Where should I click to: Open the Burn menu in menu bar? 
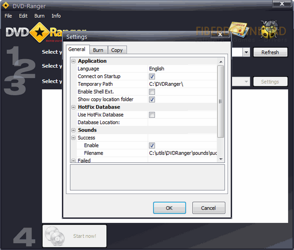tap(39, 16)
